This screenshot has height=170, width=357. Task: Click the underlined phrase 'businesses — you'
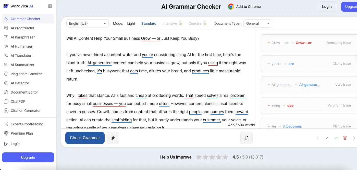[x=109, y=104]
